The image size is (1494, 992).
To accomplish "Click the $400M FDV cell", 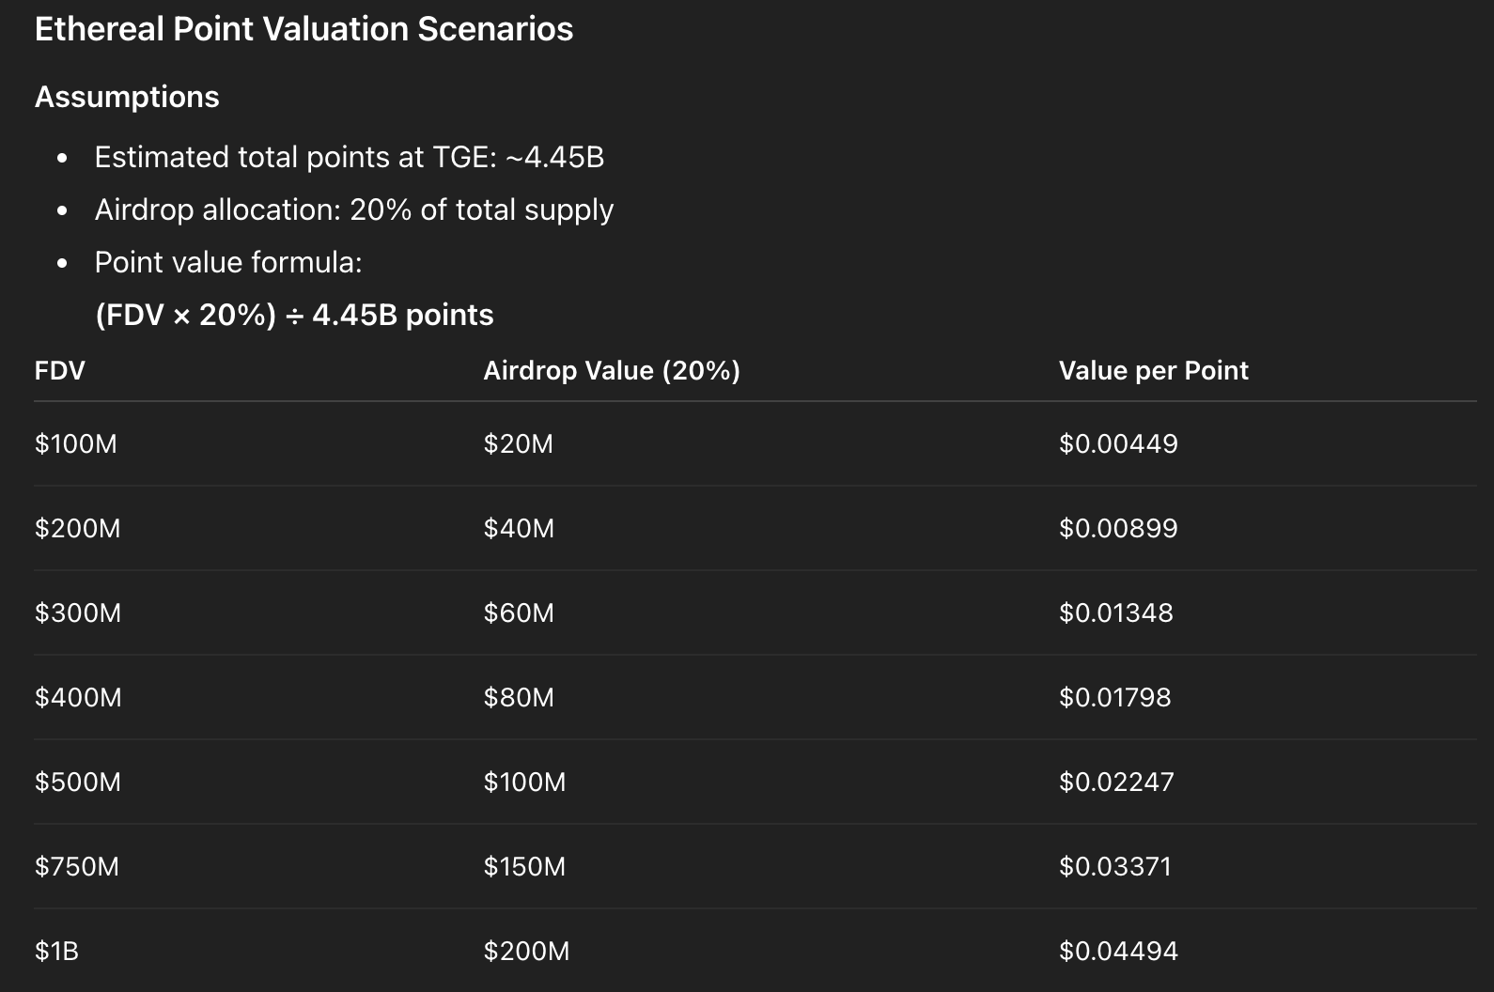I will [78, 697].
